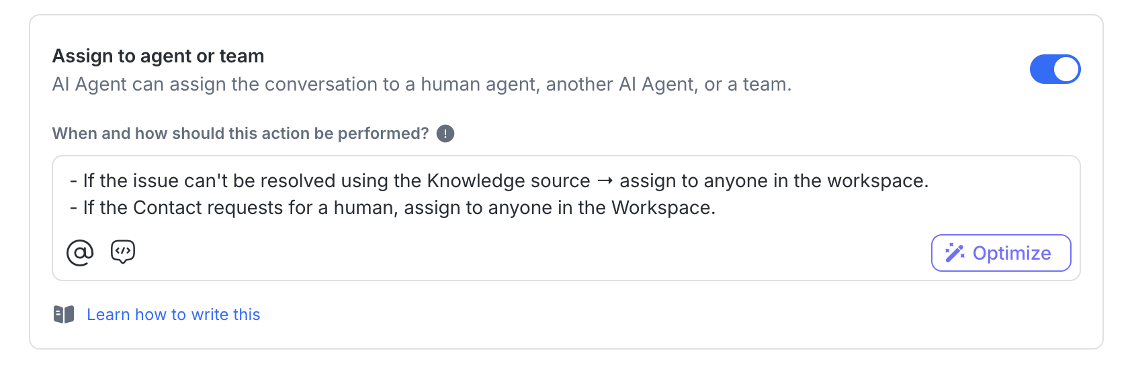Click the first instruction line about Knowledge source
The width and height of the screenshot is (1130, 365).
click(x=336, y=181)
